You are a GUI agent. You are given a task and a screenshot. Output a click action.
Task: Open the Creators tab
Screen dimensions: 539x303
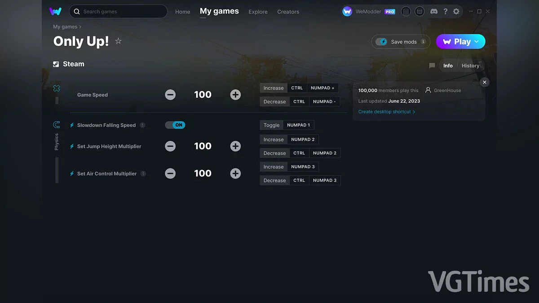point(288,12)
